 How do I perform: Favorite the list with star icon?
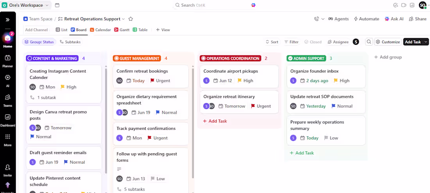point(131,19)
